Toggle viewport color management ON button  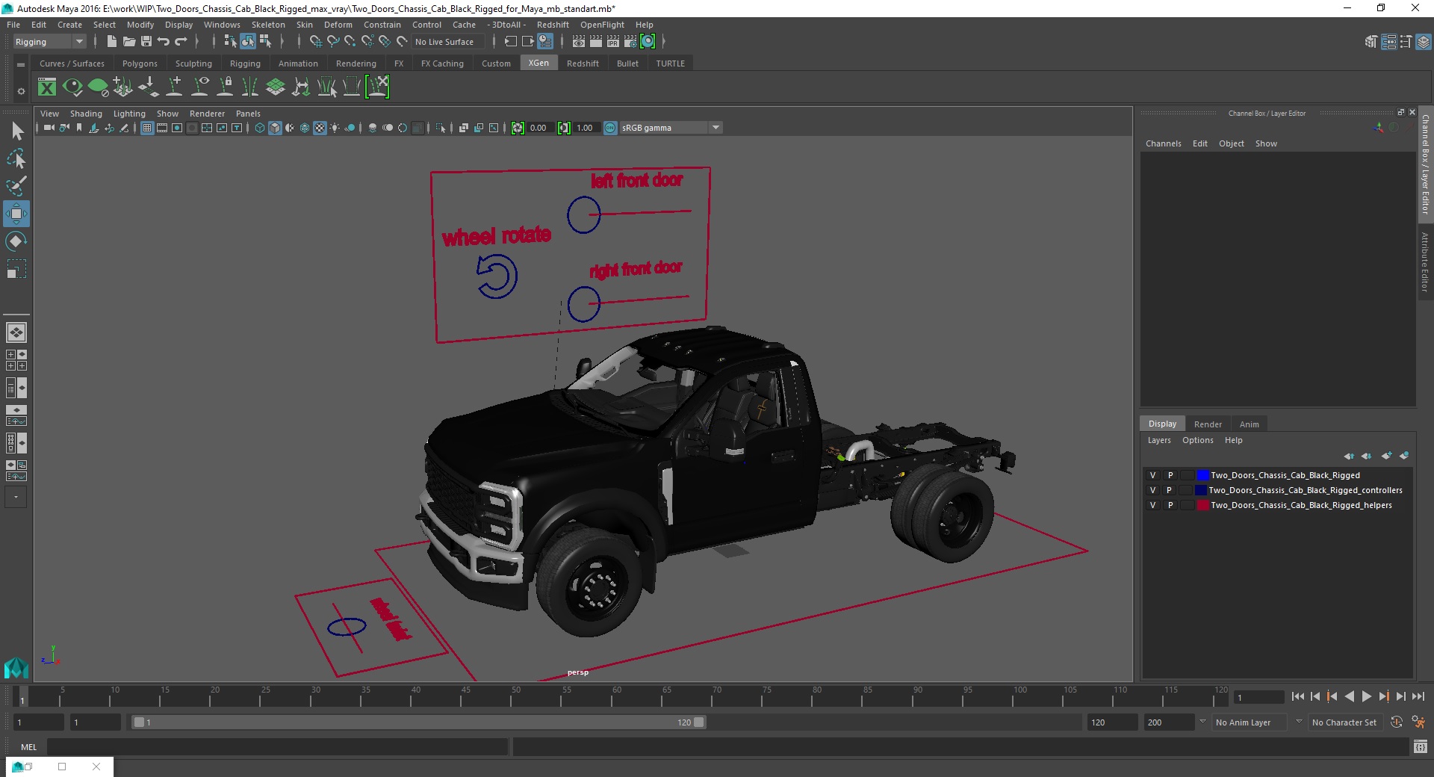610,128
